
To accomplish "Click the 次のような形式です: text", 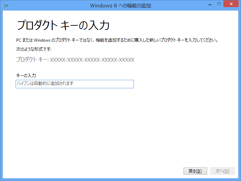I will [x=34, y=49].
